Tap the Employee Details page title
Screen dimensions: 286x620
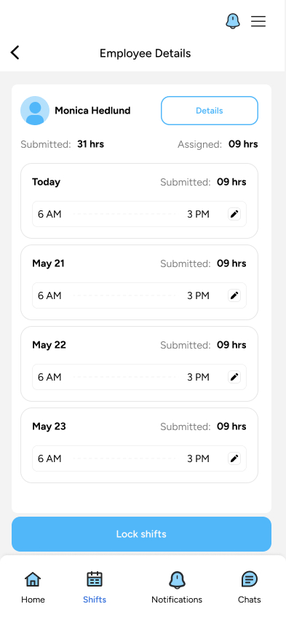tap(145, 53)
